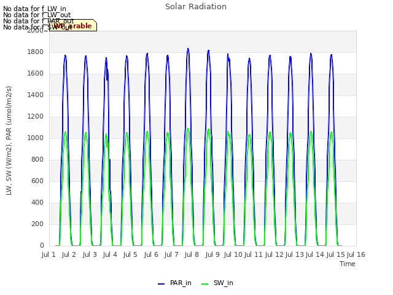This screenshot has height=295, width=393.
Task: Click the highest PAR_in peak near Jul 8
Action: [188, 49]
